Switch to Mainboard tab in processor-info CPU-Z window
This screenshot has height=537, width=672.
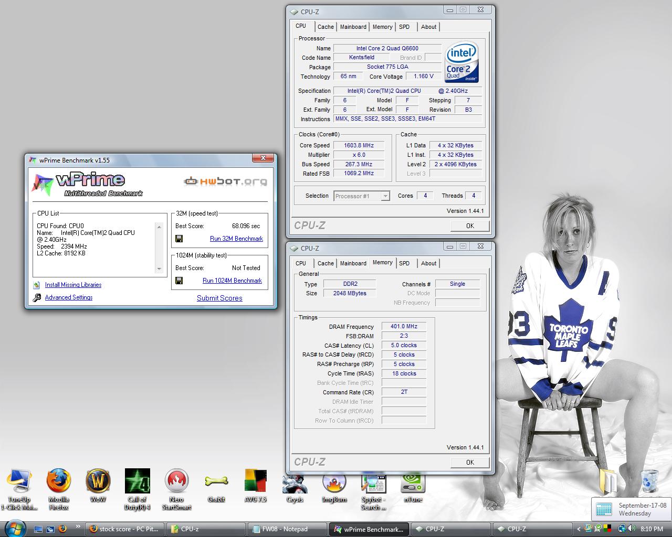[x=353, y=27]
